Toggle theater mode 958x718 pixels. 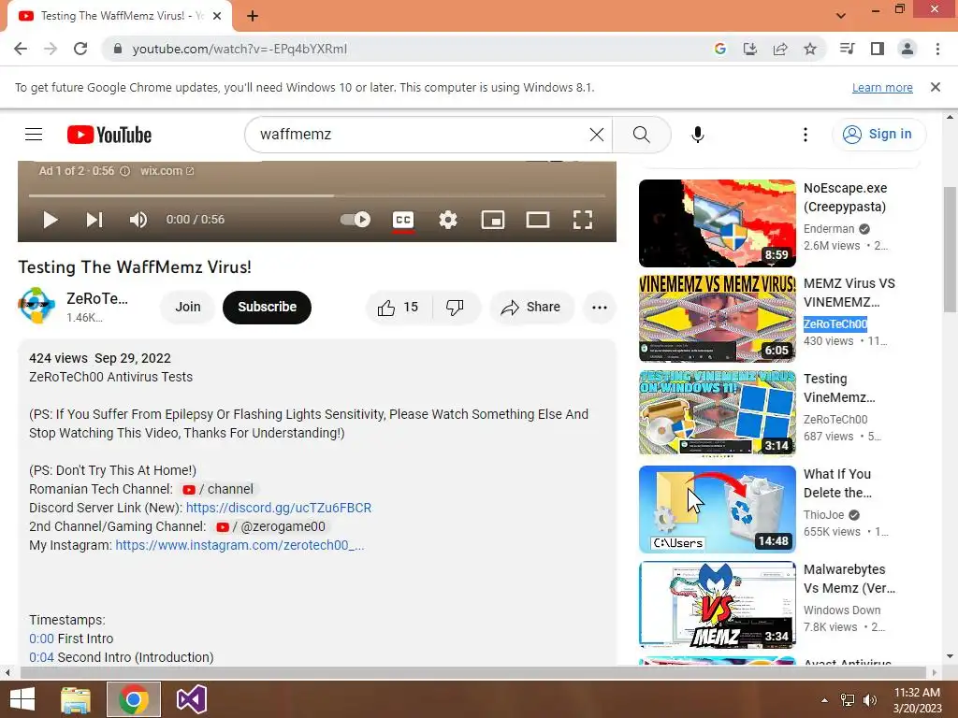538,220
